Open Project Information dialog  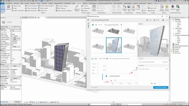tap(18, 11)
